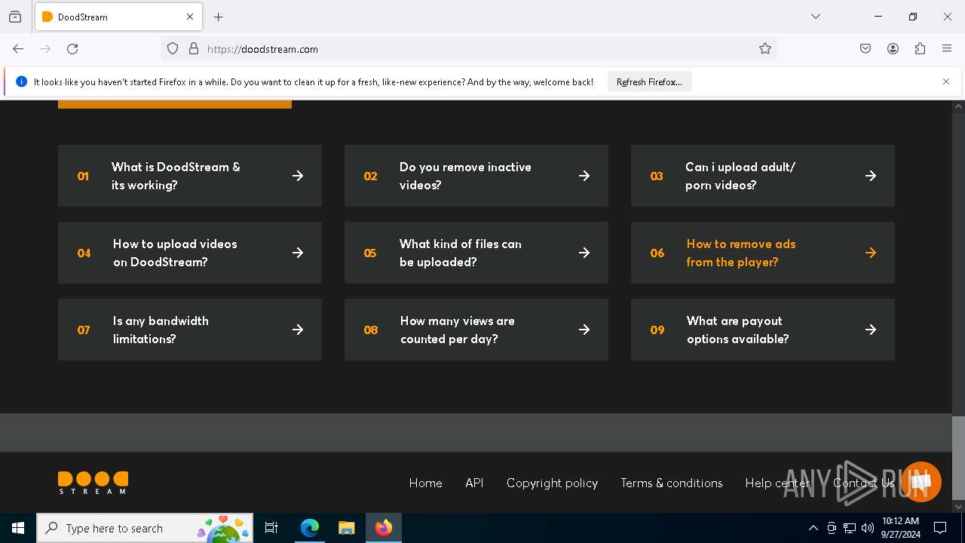The image size is (965, 543).
Task: Open the Help center link
Action: [x=777, y=483]
